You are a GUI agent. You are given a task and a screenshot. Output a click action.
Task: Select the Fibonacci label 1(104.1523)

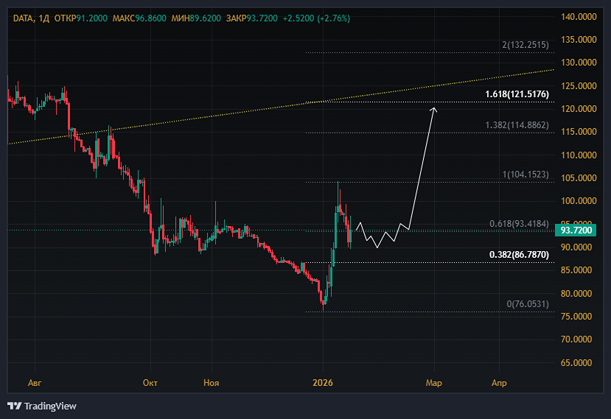pyautogui.click(x=526, y=175)
